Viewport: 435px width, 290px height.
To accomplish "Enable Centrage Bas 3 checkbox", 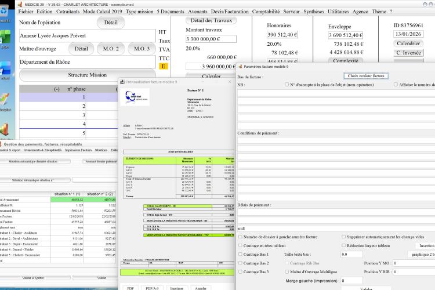I will click(x=240, y=271).
